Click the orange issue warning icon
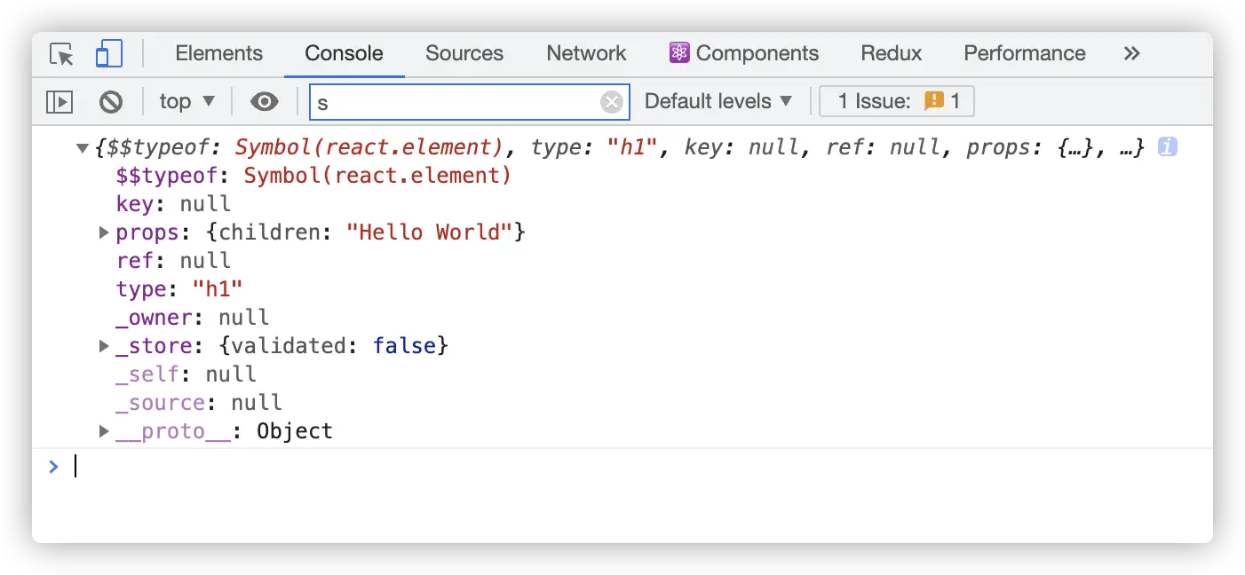The height and width of the screenshot is (575, 1245). (933, 101)
